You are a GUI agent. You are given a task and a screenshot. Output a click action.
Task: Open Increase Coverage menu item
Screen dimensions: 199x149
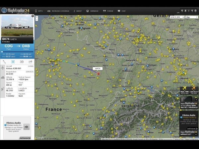pyautogui.click(x=58, y=11)
